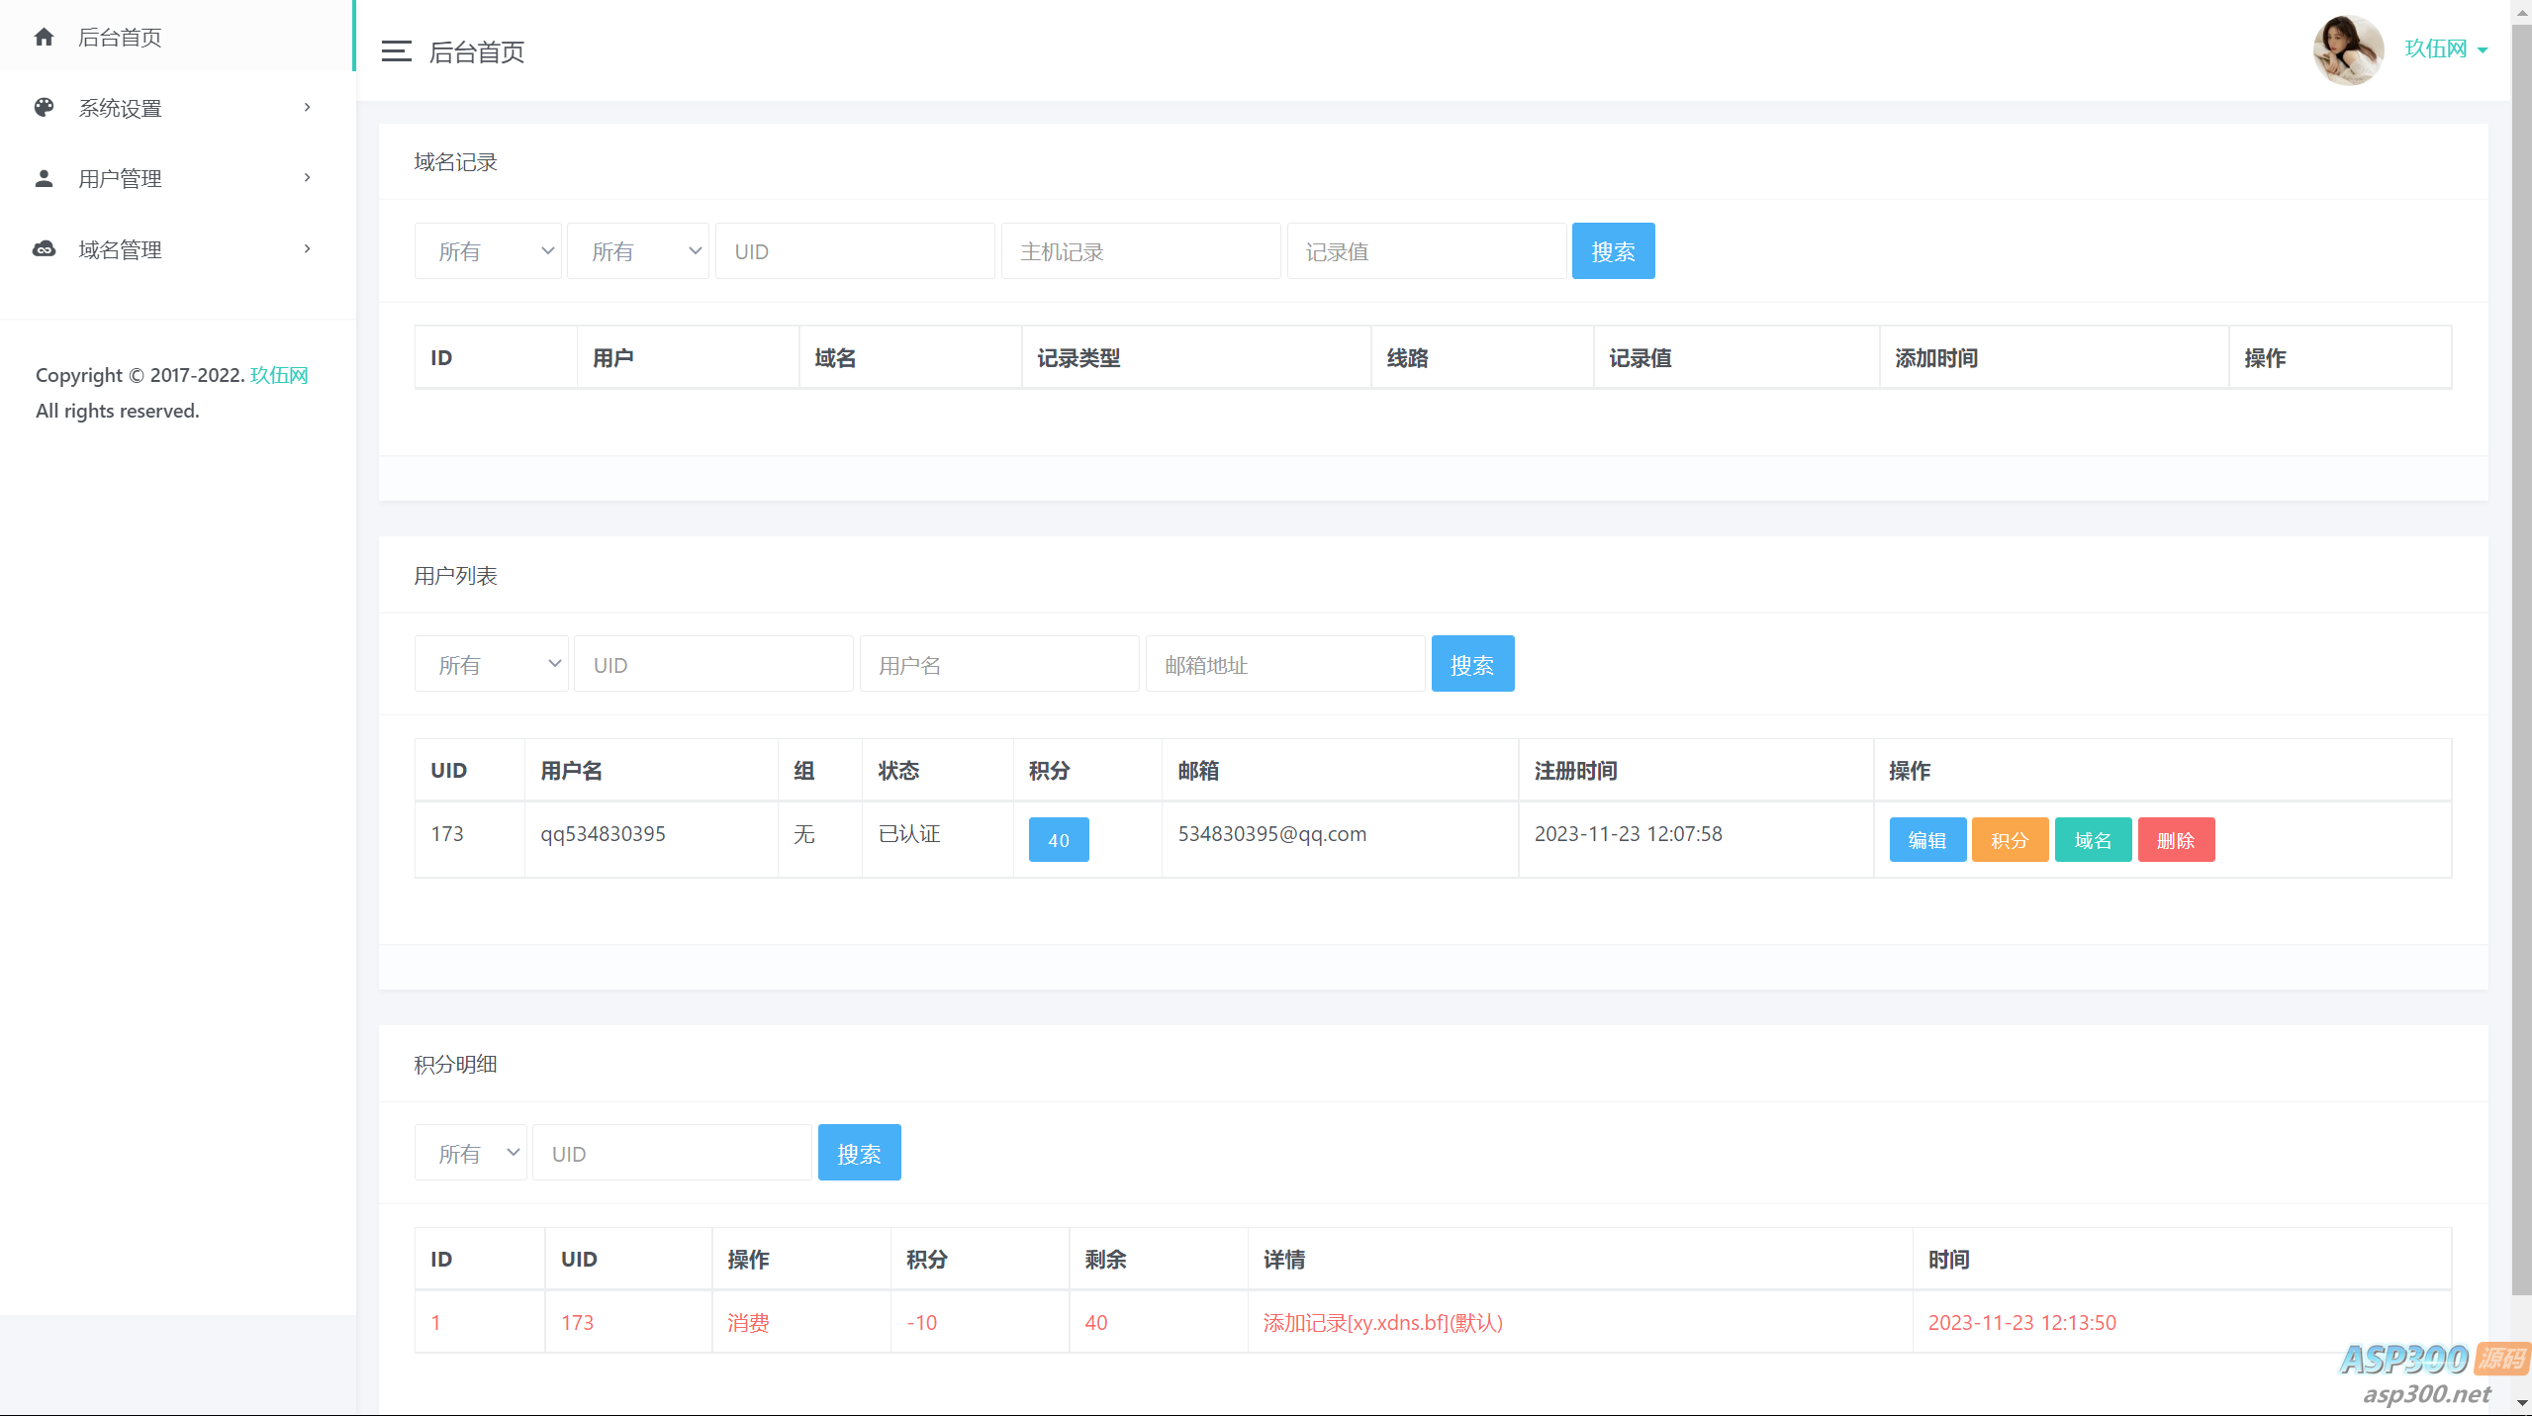Click 搜索 button in 域名记录 section
2532x1416 pixels.
1613,251
